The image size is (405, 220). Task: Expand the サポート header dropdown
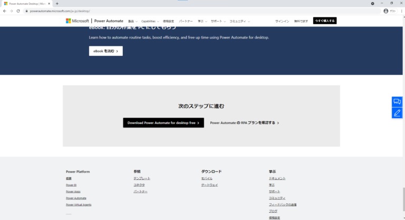tap(218, 21)
